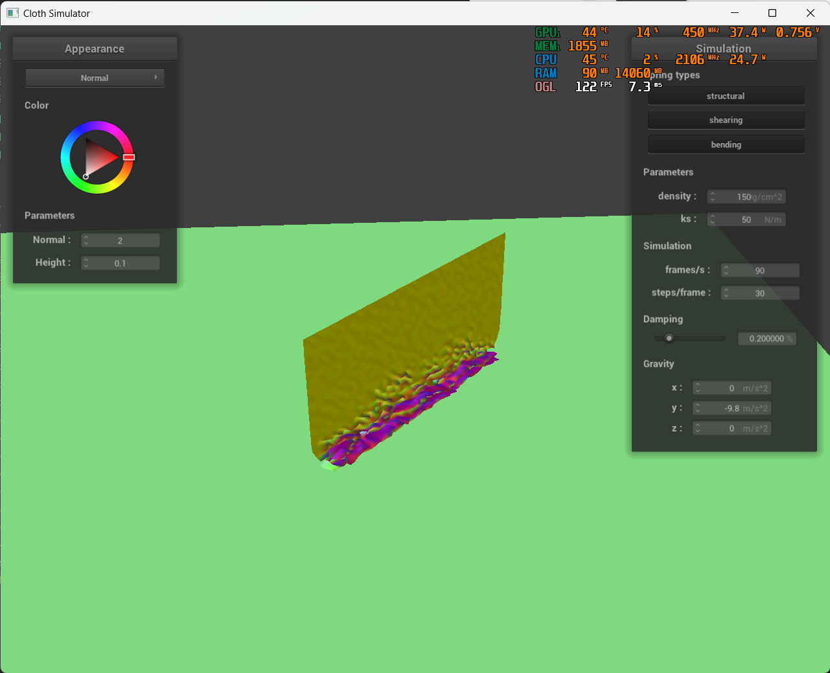Click the gravity x input field

click(732, 388)
